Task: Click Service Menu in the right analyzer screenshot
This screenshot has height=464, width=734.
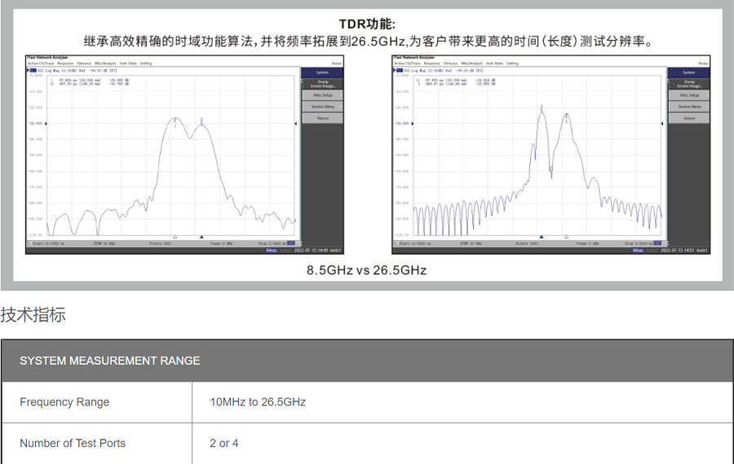Action: [x=689, y=107]
